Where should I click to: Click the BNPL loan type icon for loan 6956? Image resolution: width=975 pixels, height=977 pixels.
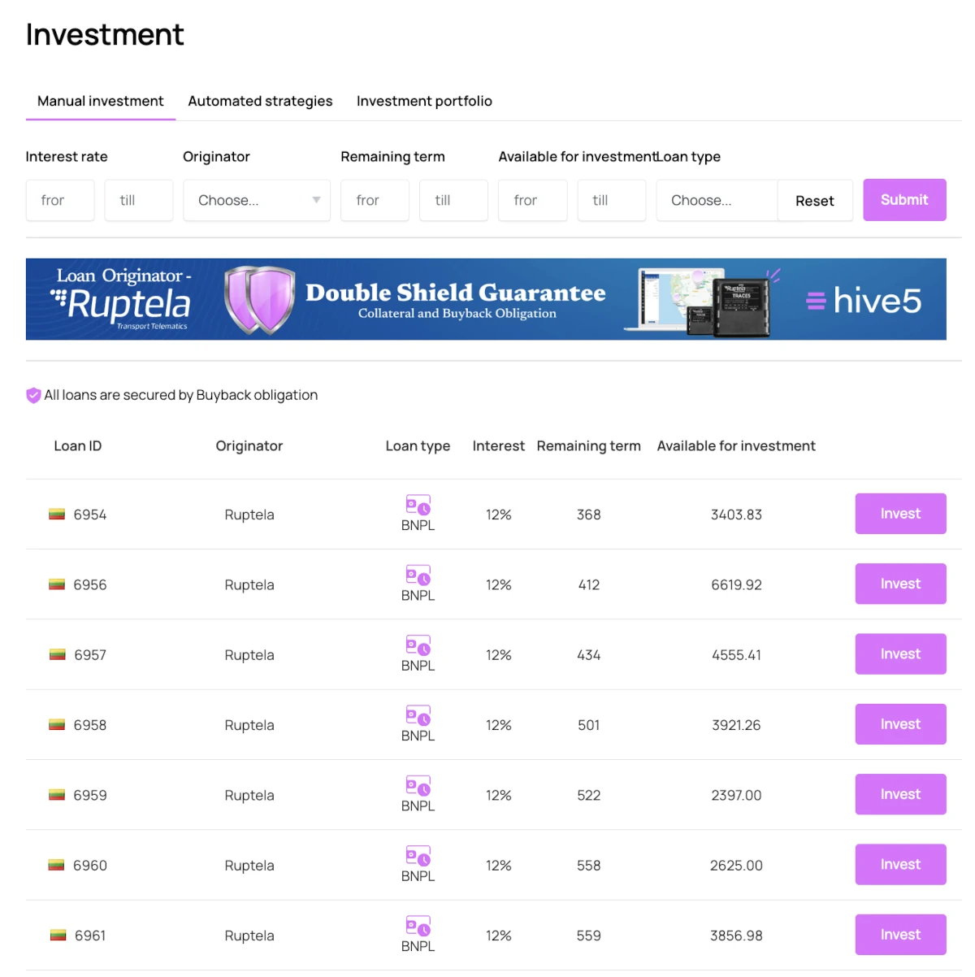(418, 575)
